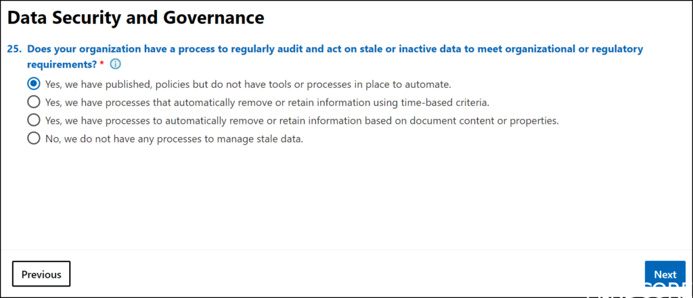Viewport: 693px width, 298px height.
Task: Click the info icon beside the question
Action: (115, 64)
